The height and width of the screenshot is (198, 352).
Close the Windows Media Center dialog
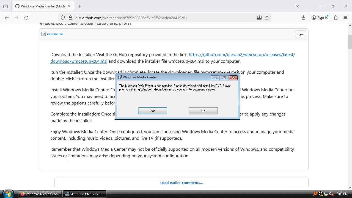tap(233, 78)
